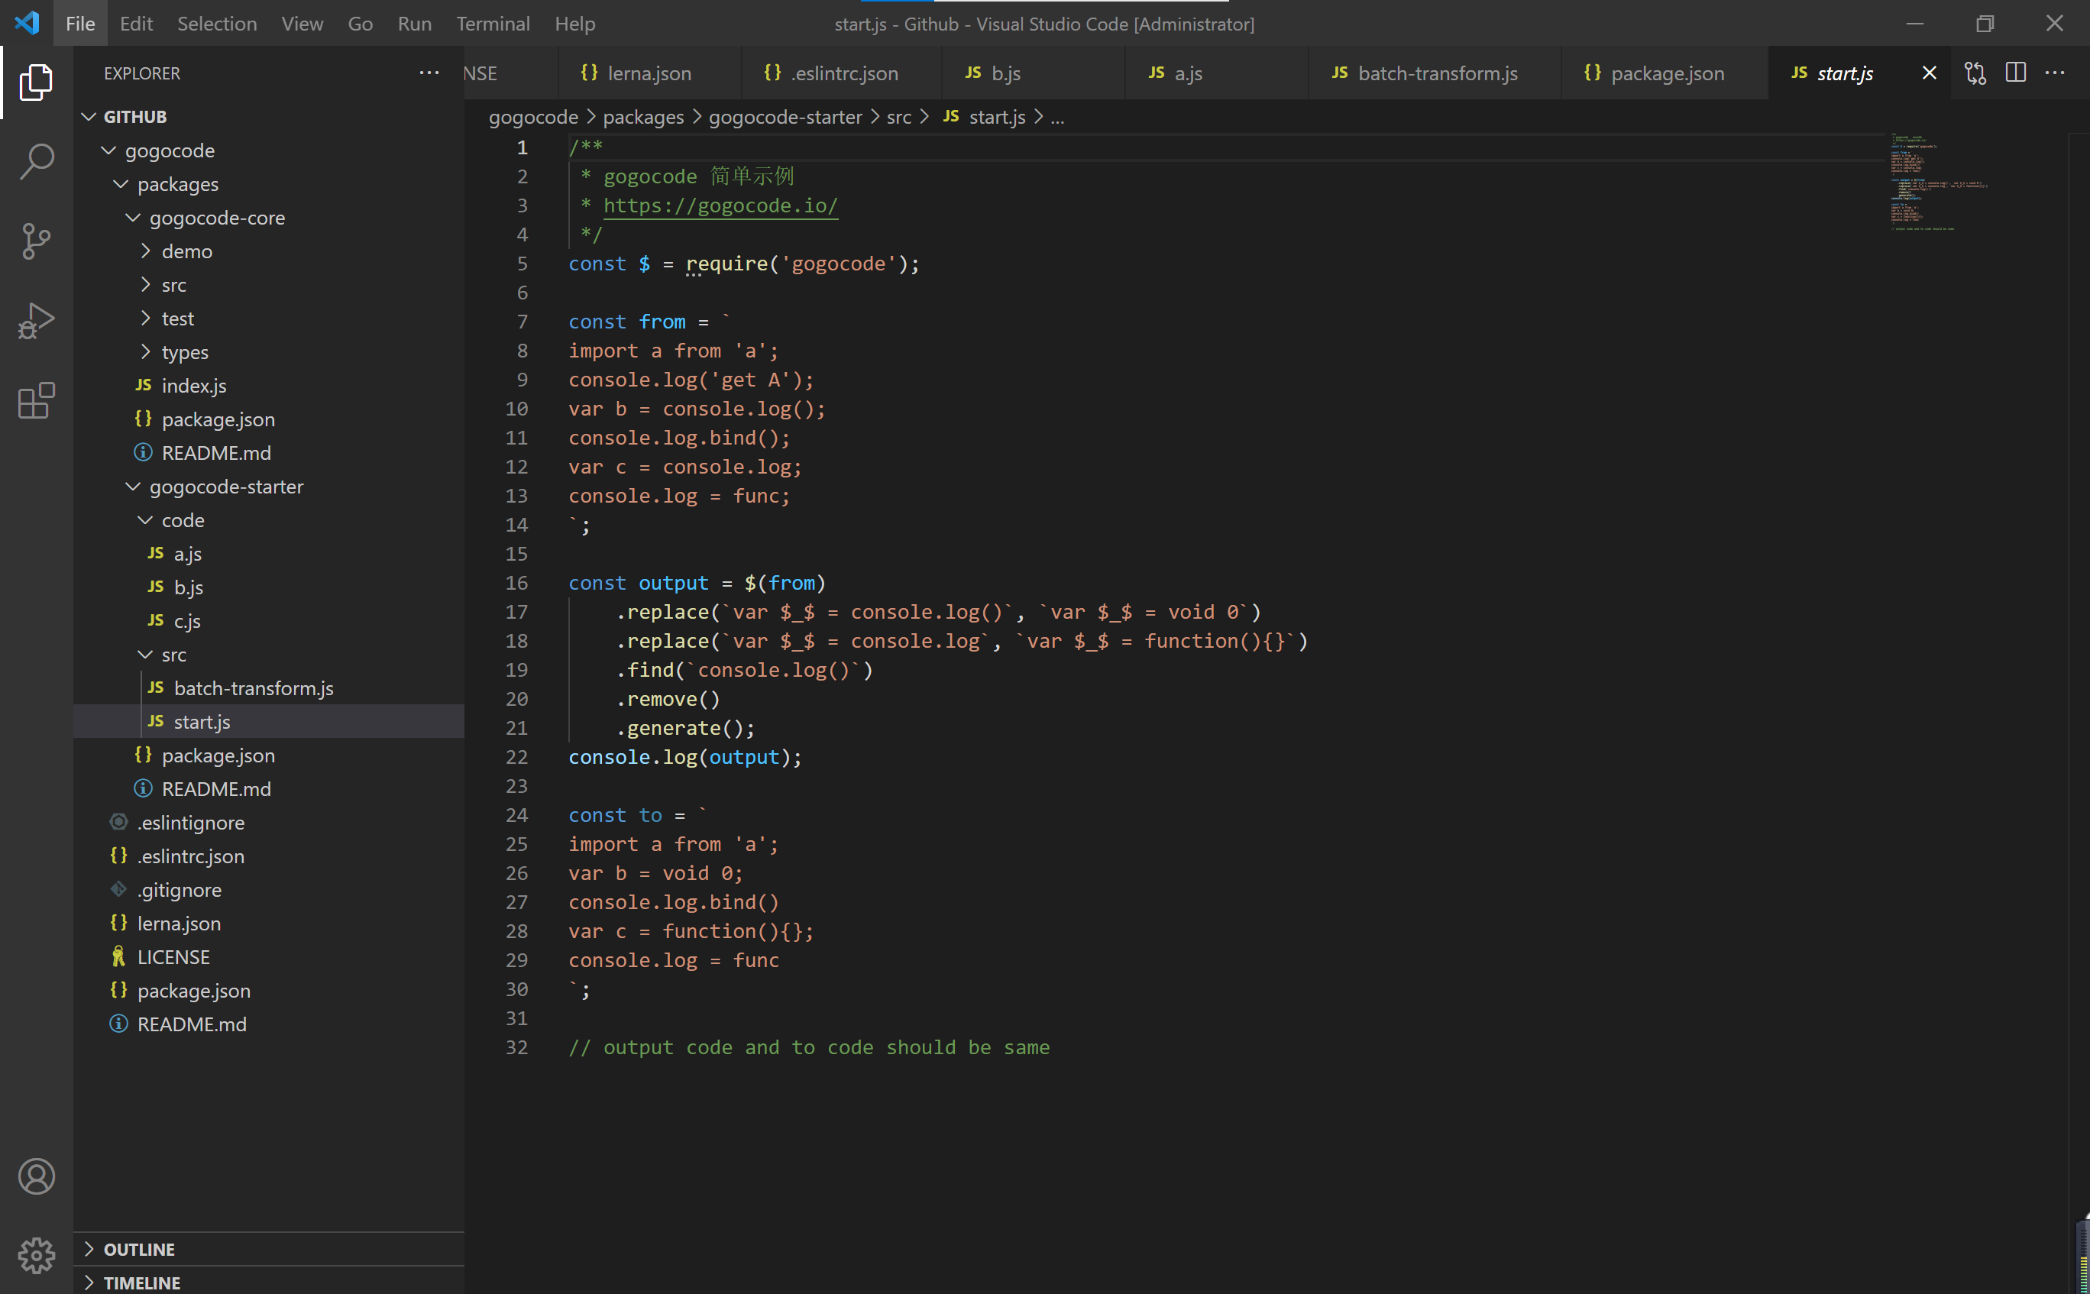Image resolution: width=2090 pixels, height=1294 pixels.
Task: Open the View menu
Action: tap(302, 23)
